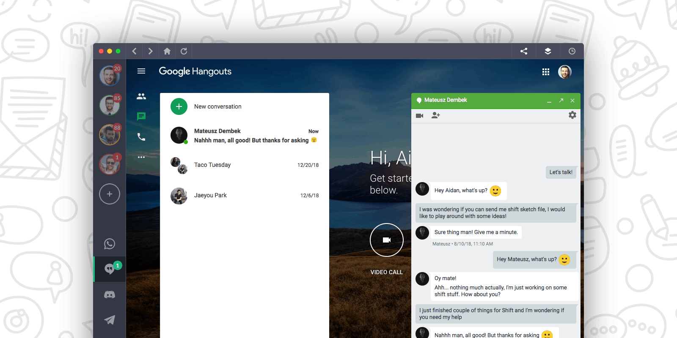Open Telegram in the sidebar

pyautogui.click(x=110, y=320)
